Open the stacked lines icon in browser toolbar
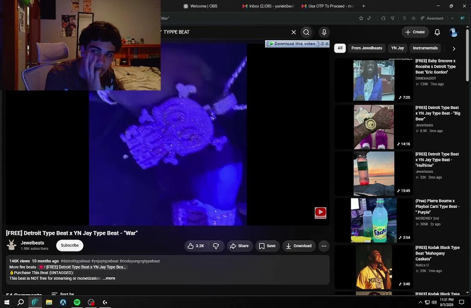471x308 pixels. (x=404, y=18)
